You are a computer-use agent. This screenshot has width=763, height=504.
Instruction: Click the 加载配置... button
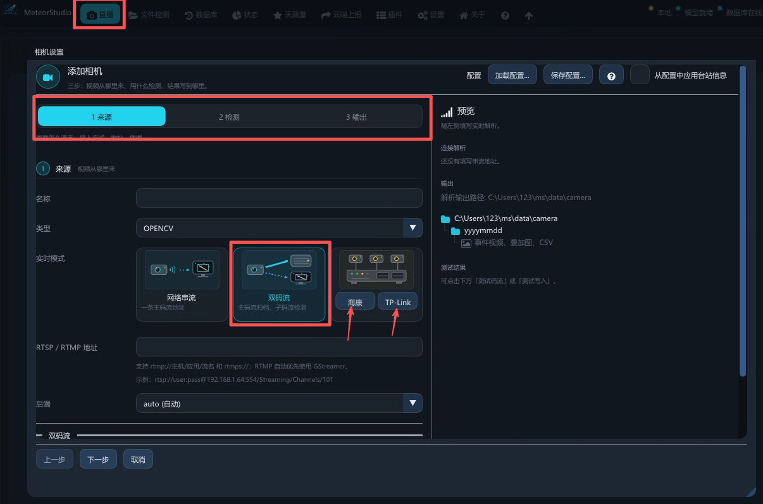pos(512,75)
